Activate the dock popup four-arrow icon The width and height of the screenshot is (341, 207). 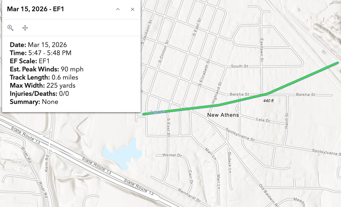25,28
